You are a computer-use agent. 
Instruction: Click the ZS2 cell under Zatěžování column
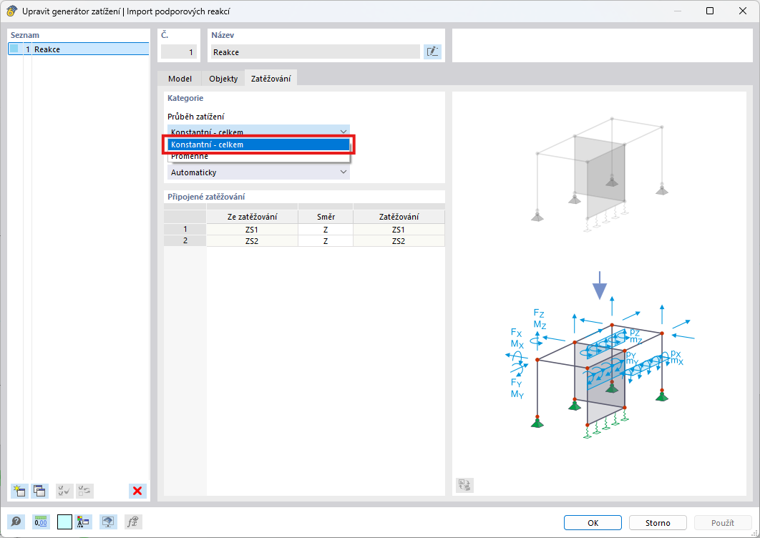point(399,241)
